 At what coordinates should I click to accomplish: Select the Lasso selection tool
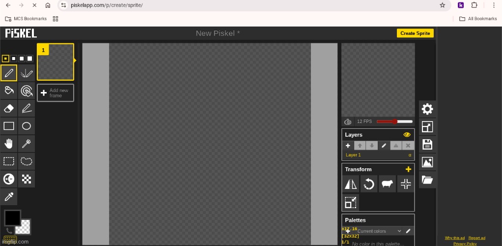tap(27, 161)
